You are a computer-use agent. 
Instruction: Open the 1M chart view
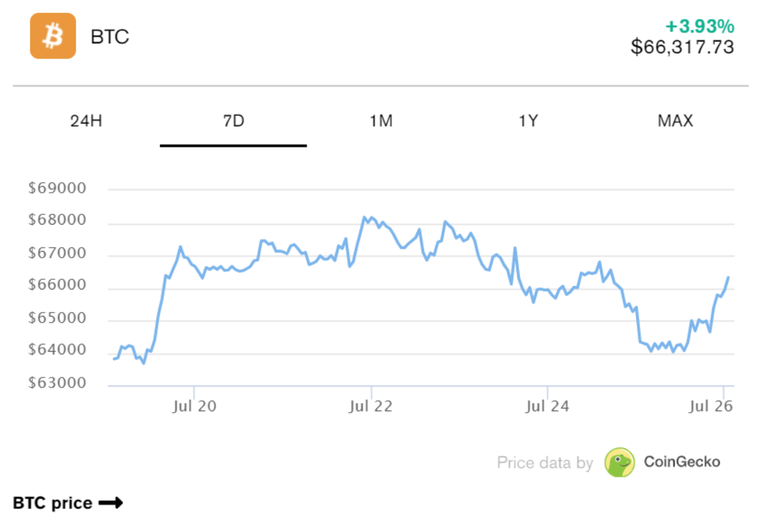coord(380,121)
